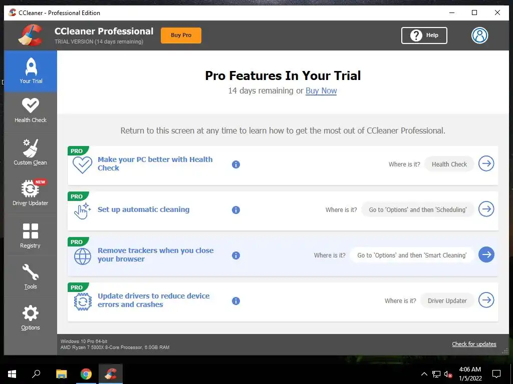Viewport: 513px width, 384px height.
Task: Click the chip refresh icon in drivers card
Action: coord(83,301)
